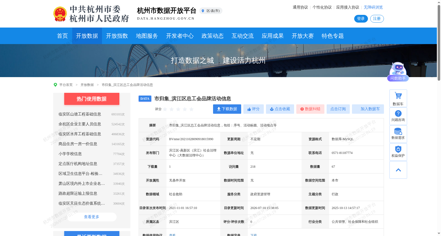Click the 点击订阅 subscribe button
441x236 pixels.
pos(338,109)
